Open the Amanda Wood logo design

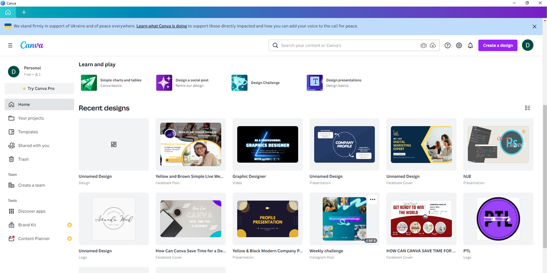pos(114,219)
